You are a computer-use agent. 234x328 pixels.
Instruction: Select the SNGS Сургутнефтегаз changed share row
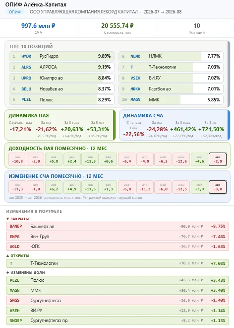[117, 300]
